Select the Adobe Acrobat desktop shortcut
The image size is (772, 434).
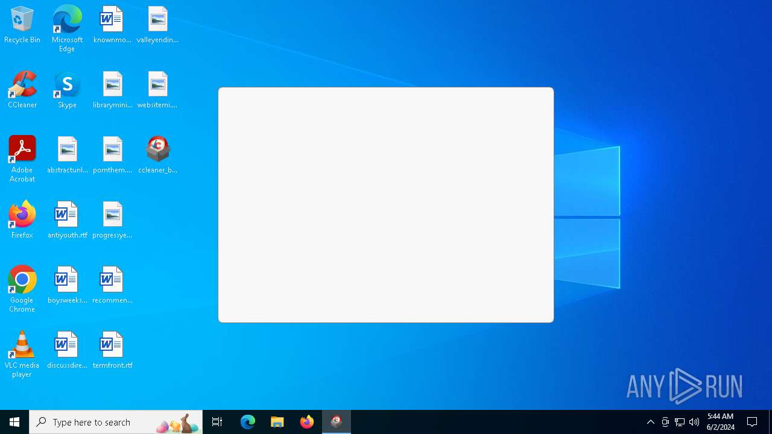click(x=22, y=159)
